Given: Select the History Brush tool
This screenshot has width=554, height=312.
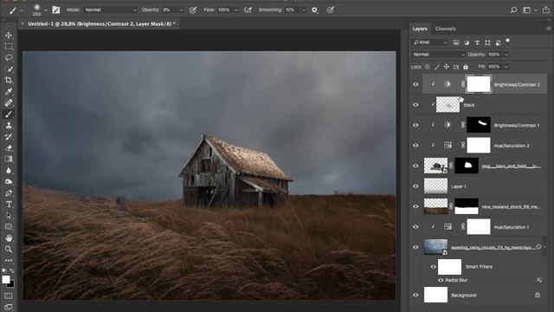Looking at the screenshot, I should (x=9, y=137).
